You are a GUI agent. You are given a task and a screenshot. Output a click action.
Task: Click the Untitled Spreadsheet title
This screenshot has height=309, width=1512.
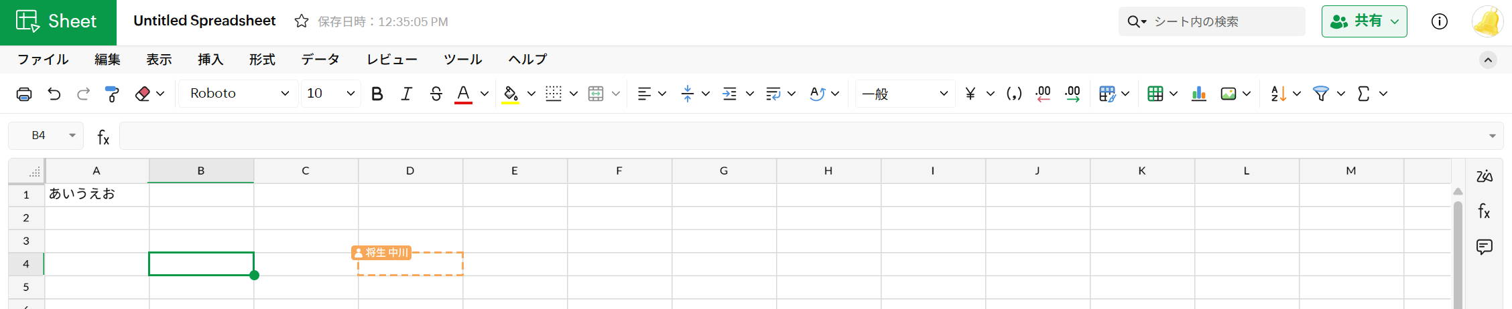(204, 21)
